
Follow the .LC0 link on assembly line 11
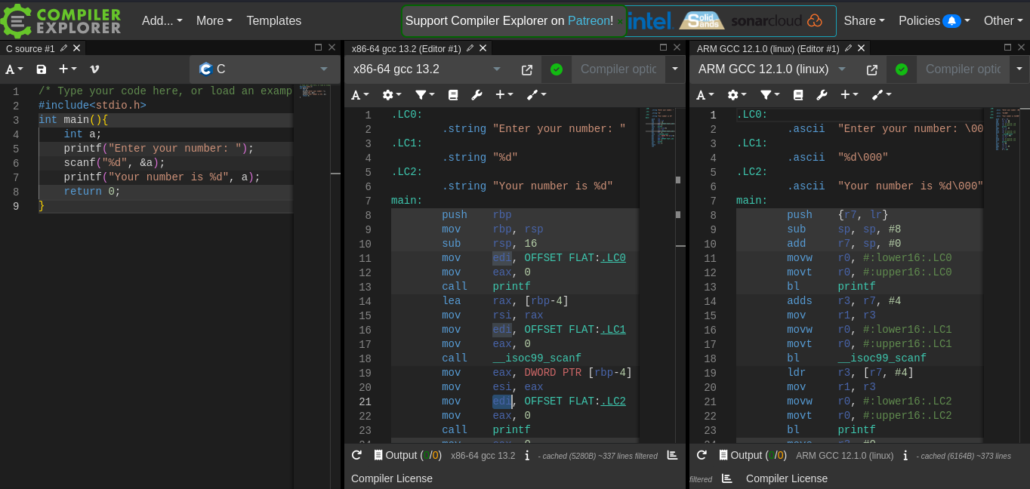[613, 258]
